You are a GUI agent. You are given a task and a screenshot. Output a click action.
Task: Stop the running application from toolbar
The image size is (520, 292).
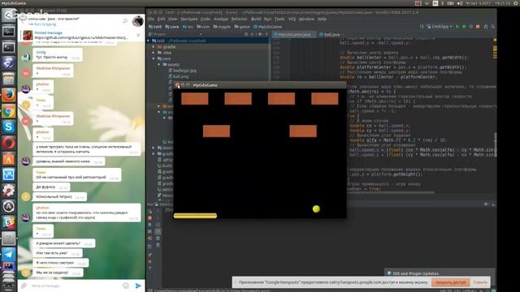(478, 27)
